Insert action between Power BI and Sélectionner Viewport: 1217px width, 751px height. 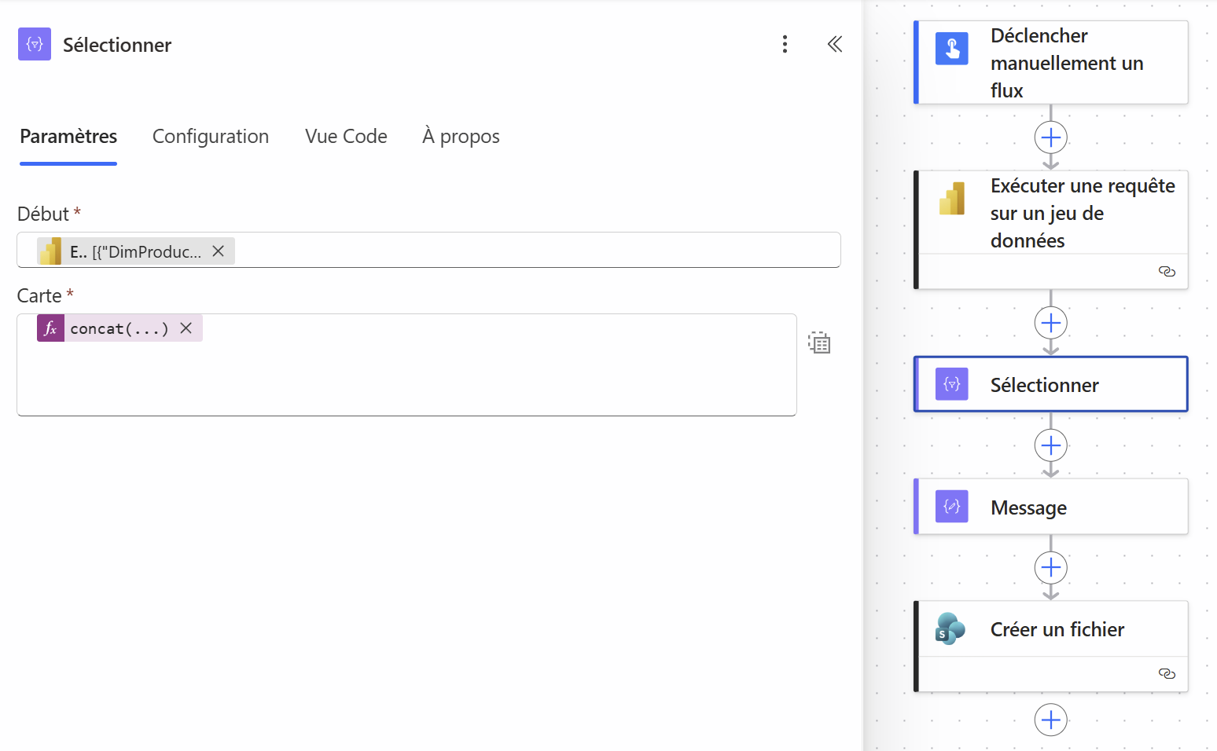(1051, 323)
